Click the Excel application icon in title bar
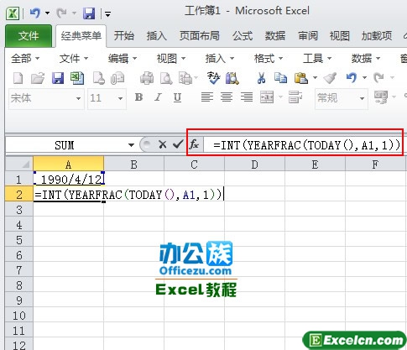The width and height of the screenshot is (407, 350). tap(13, 13)
